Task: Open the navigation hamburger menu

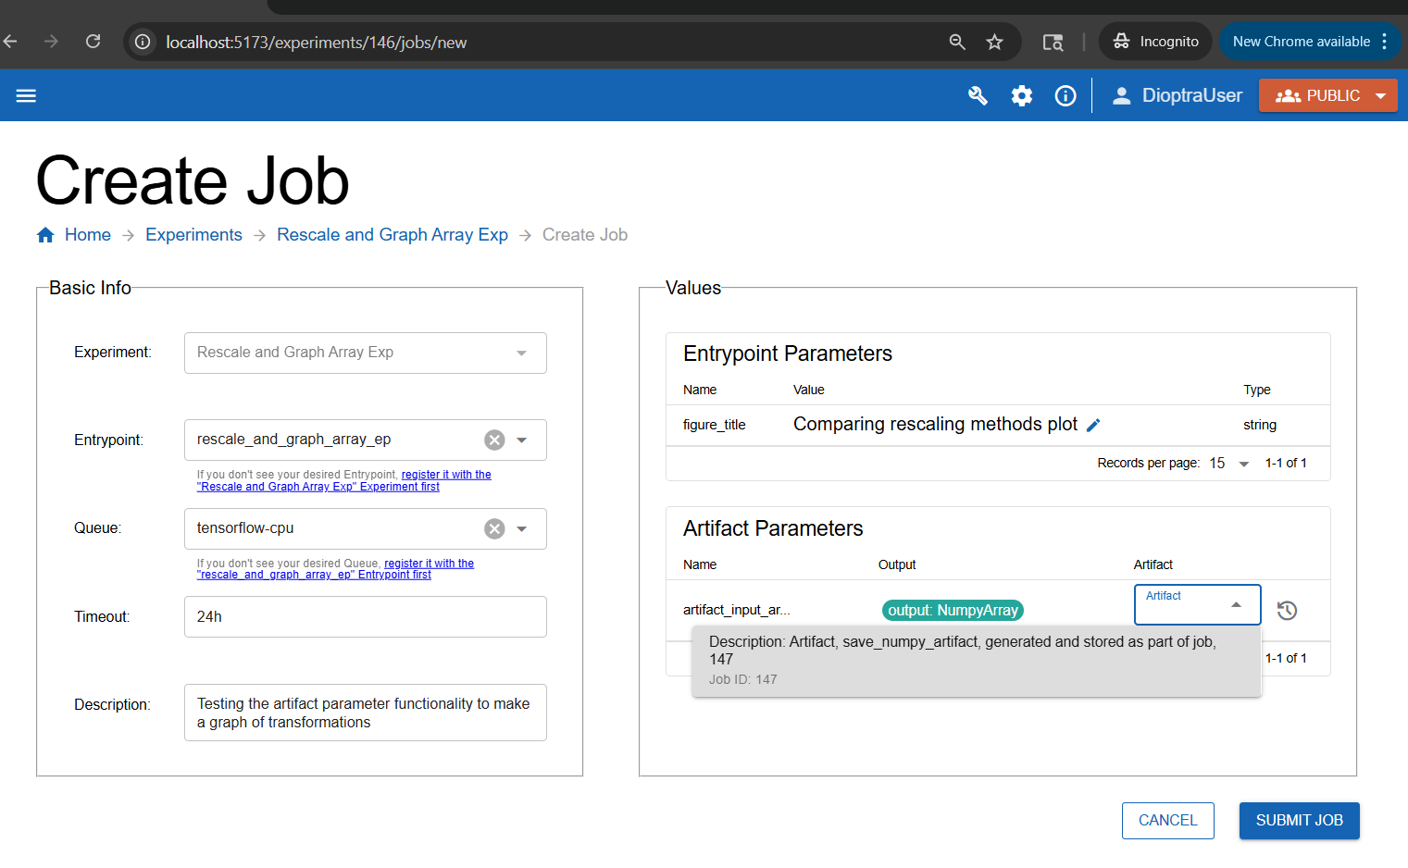Action: [x=25, y=95]
